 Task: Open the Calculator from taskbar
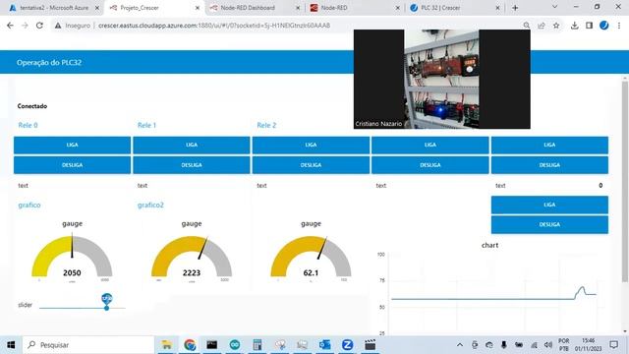click(257, 345)
